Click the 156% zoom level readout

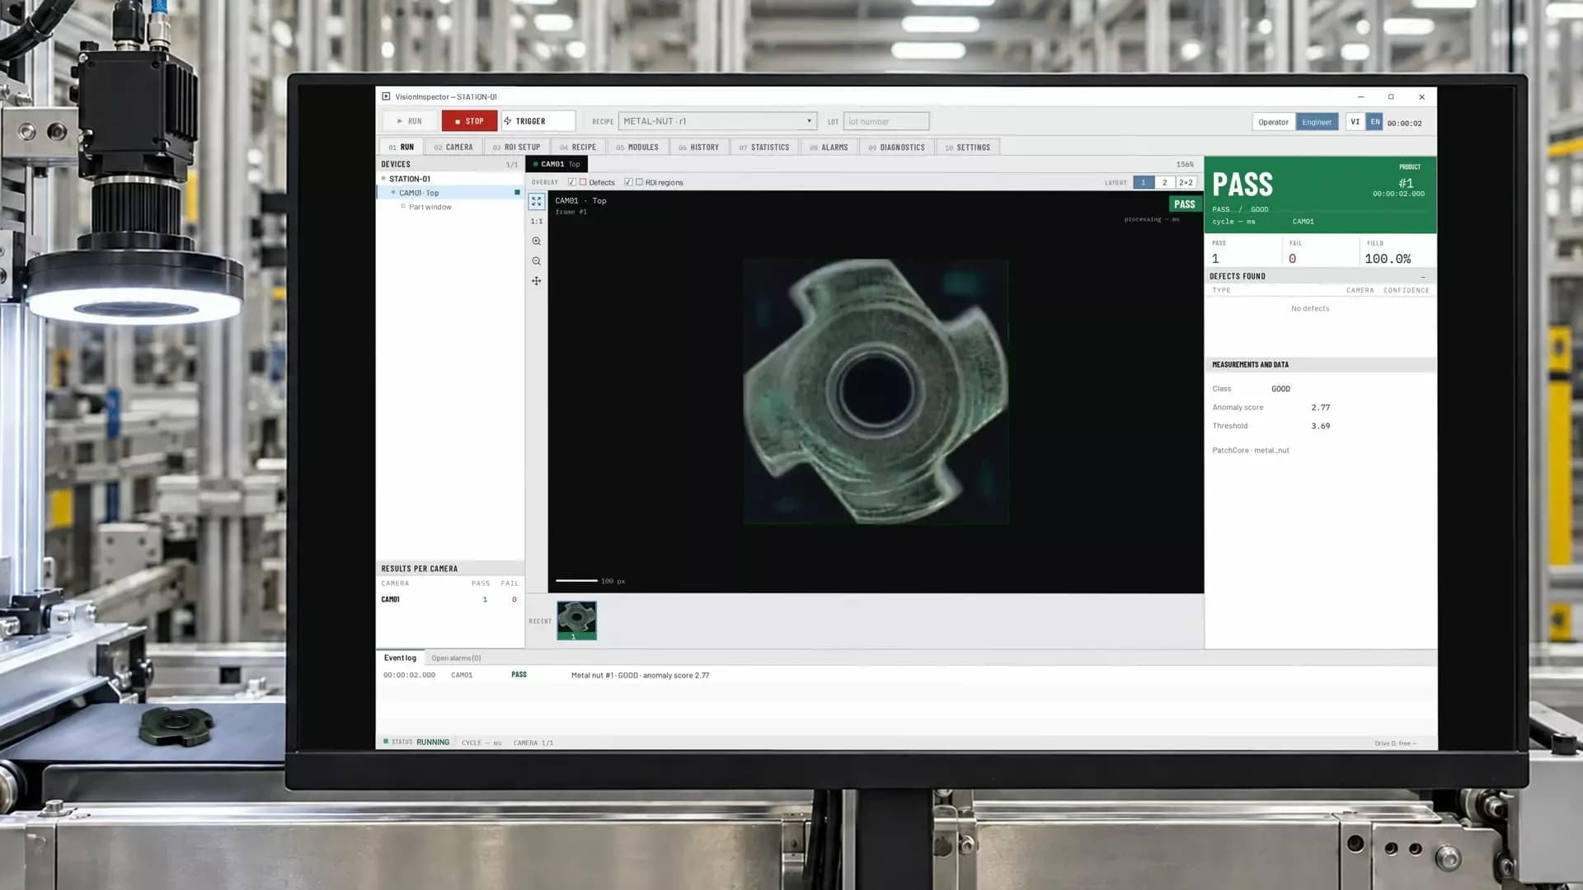pos(1185,164)
